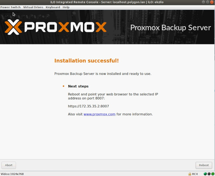Screen dimensions: 215x176
Task: Click the Proxmox X logo icon
Action: coord(13,27)
